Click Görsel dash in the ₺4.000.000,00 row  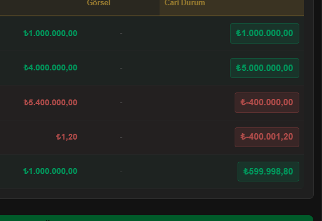click(121, 68)
